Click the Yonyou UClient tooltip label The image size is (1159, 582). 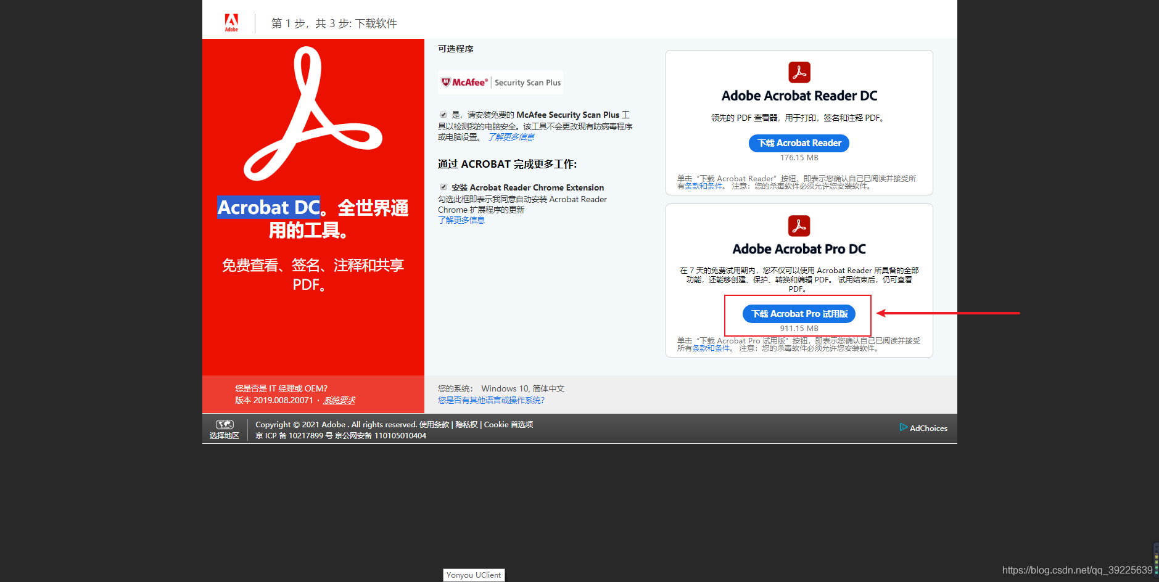pos(474,575)
